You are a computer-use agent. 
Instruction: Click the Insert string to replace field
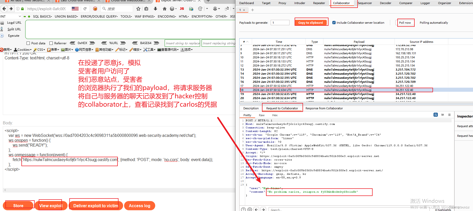click(182, 43)
